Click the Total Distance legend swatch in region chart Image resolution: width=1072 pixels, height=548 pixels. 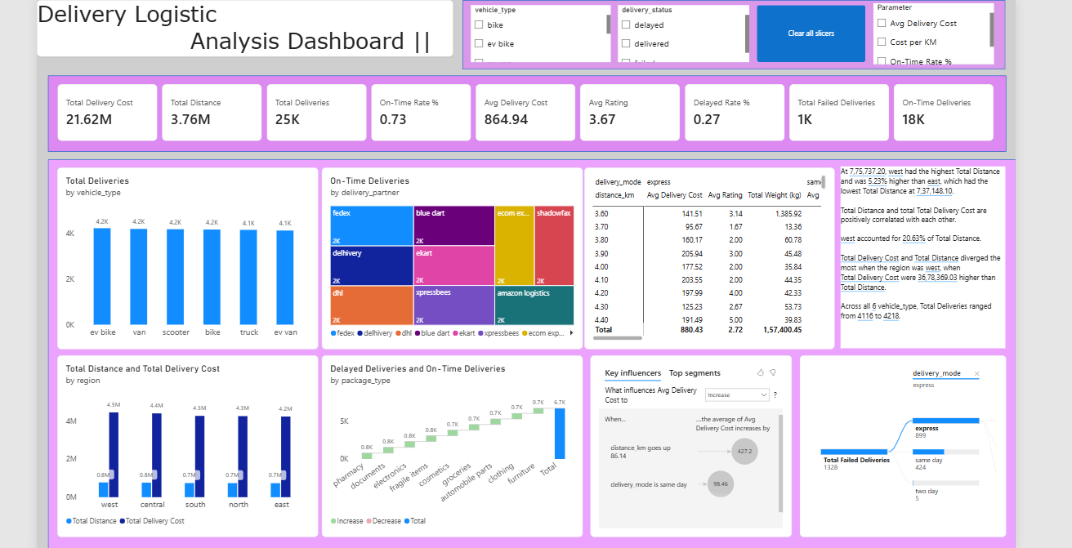click(x=69, y=520)
